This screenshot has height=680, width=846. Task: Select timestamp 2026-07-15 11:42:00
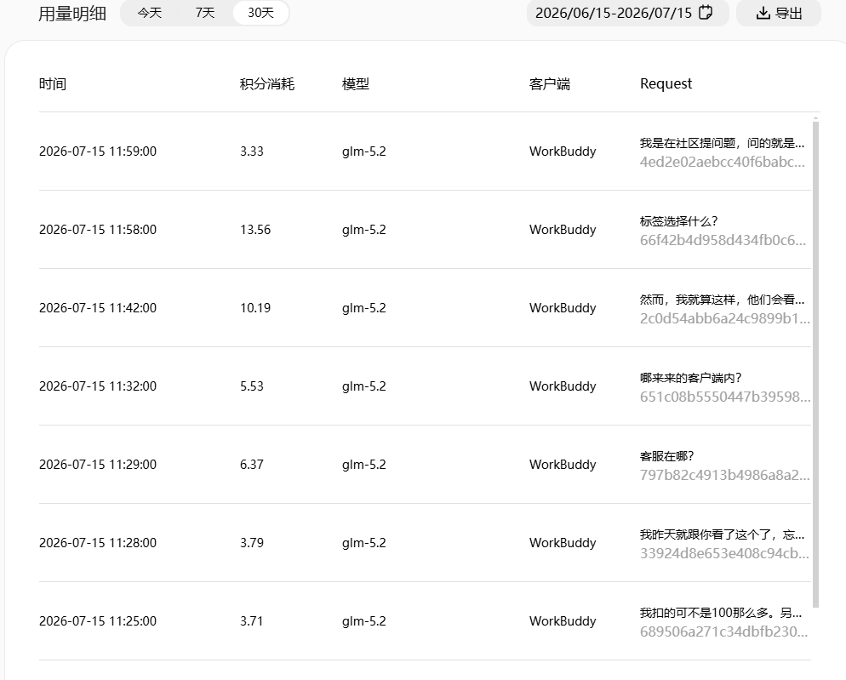click(x=98, y=308)
